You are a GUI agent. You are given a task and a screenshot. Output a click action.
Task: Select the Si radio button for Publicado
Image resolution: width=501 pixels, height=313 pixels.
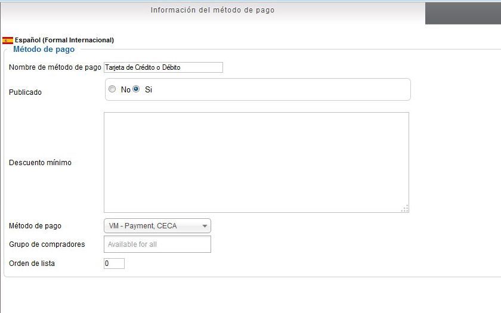coord(136,89)
